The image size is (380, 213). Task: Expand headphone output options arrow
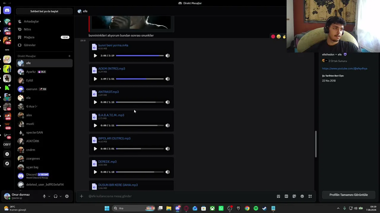[x=61, y=196]
